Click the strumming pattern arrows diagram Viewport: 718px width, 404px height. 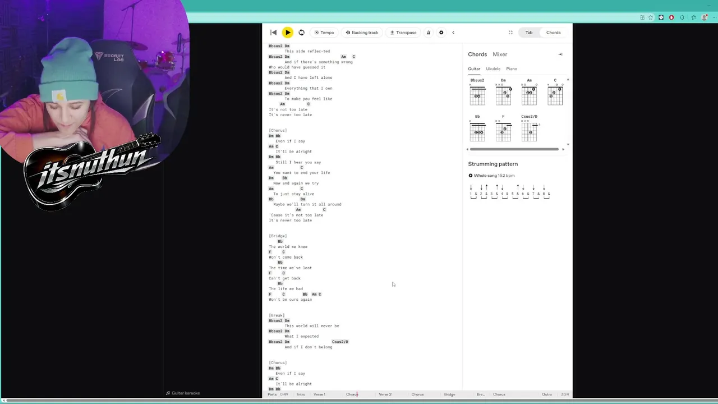509,191
